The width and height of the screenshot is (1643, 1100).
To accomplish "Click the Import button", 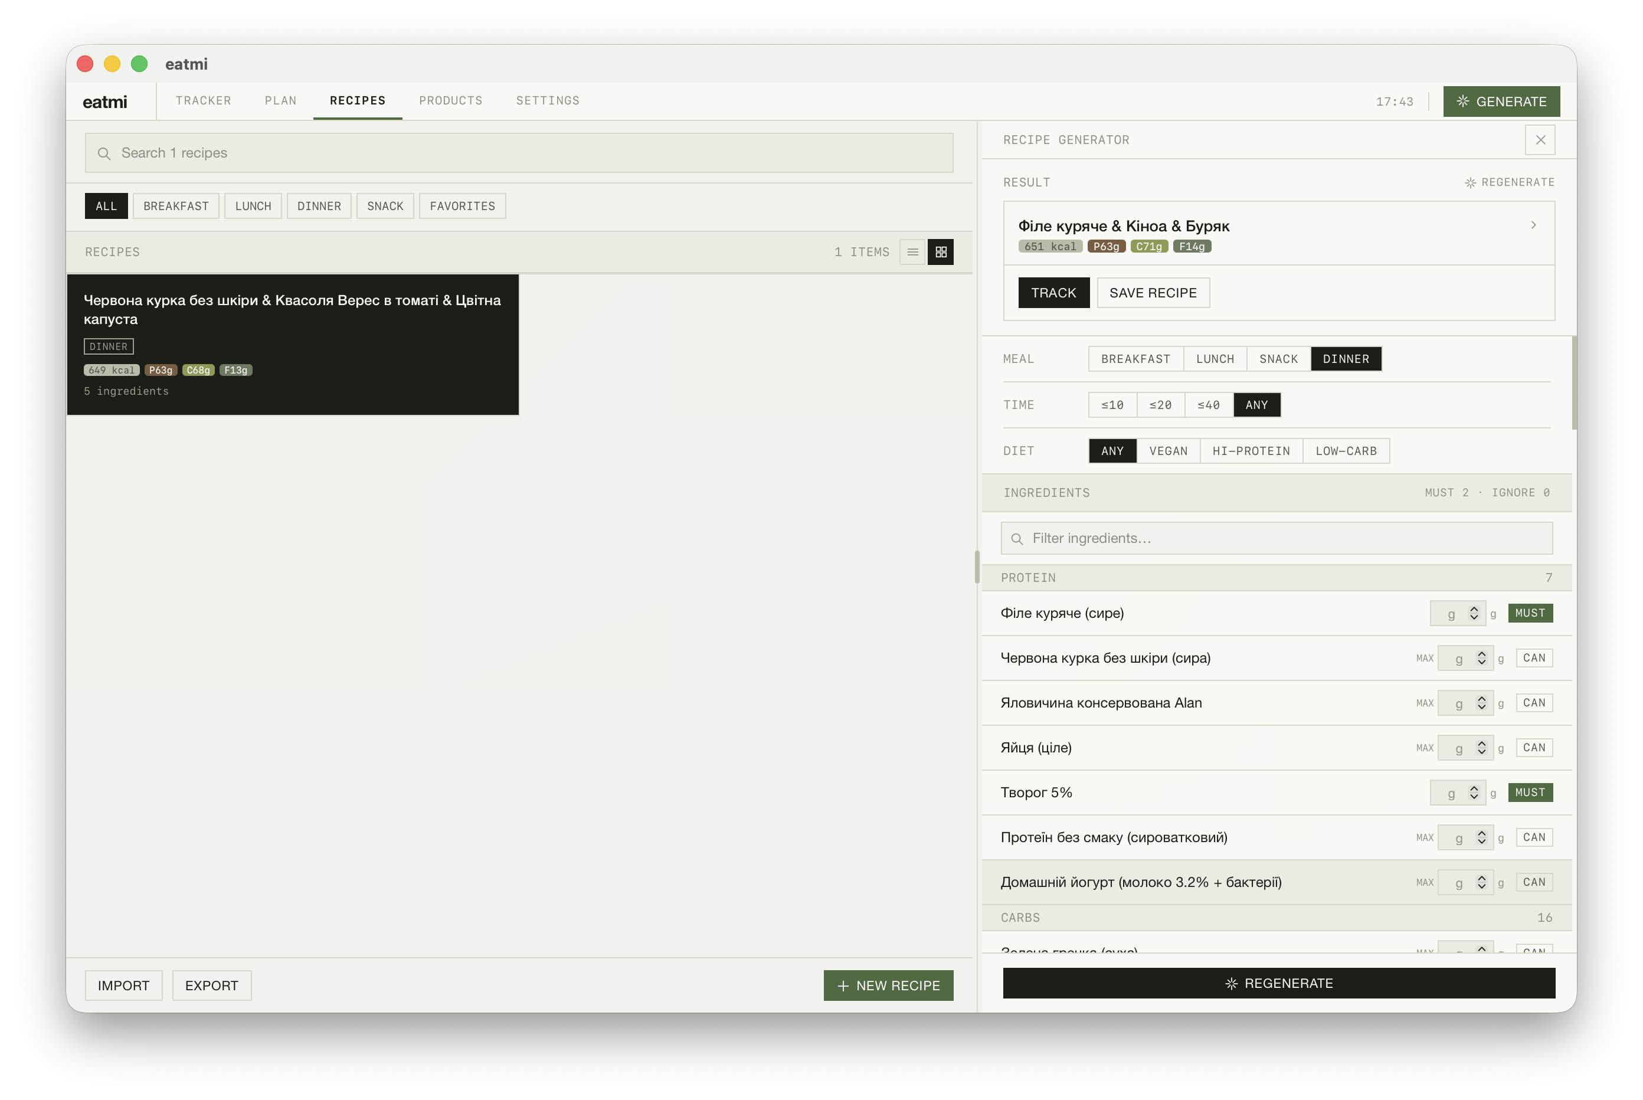I will tap(123, 985).
